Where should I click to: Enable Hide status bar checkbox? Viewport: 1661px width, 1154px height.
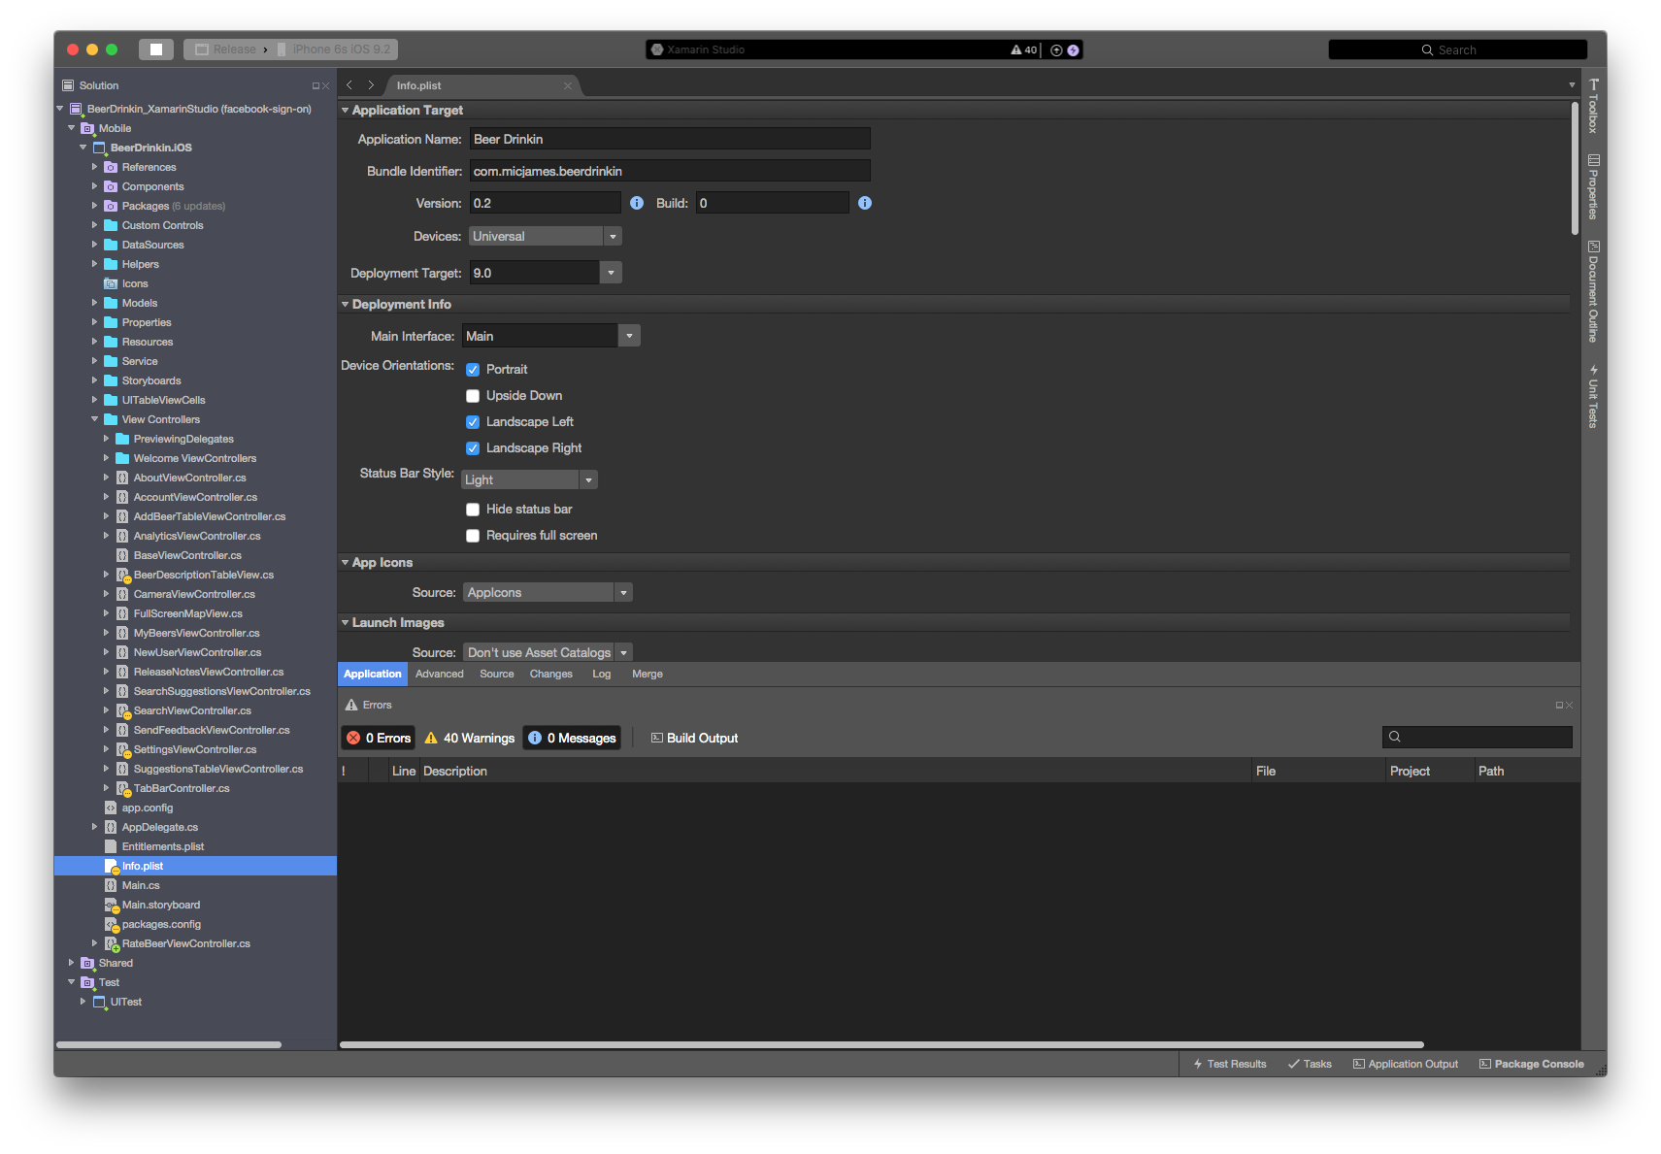pyautogui.click(x=473, y=510)
